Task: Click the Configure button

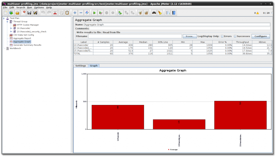Action: tap(261, 36)
